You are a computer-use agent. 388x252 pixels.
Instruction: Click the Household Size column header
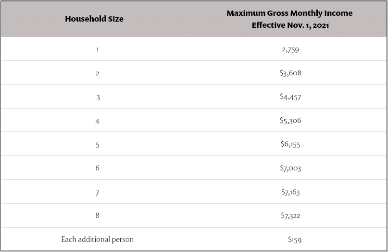[x=94, y=19]
